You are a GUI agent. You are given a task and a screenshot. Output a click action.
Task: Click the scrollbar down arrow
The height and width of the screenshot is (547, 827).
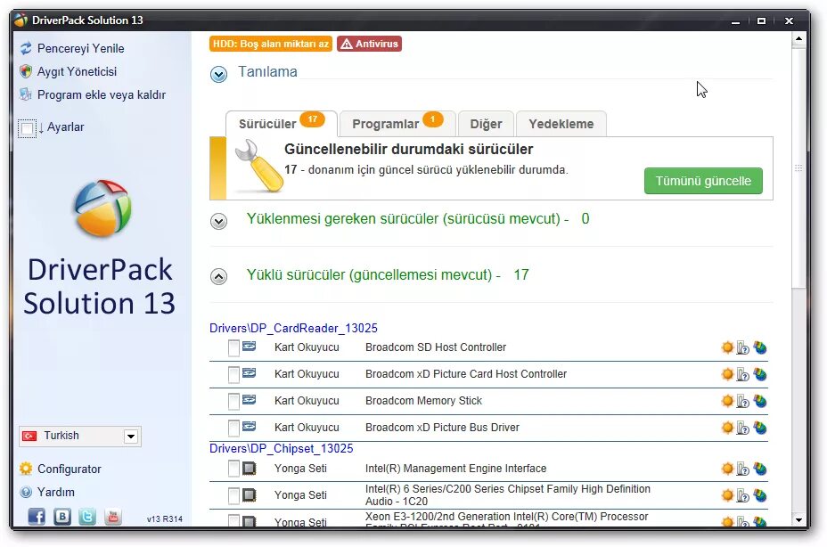point(798,520)
